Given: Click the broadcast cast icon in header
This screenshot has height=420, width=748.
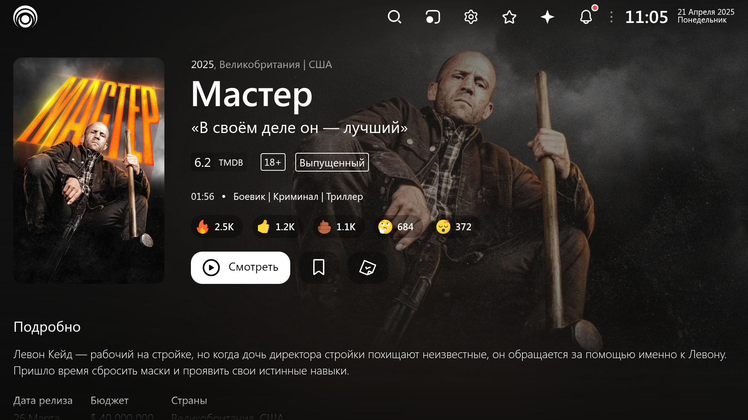Looking at the screenshot, I should [x=432, y=17].
